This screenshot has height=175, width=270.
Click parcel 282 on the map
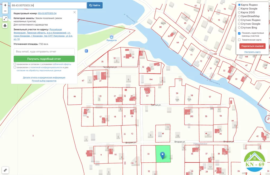click(191, 116)
